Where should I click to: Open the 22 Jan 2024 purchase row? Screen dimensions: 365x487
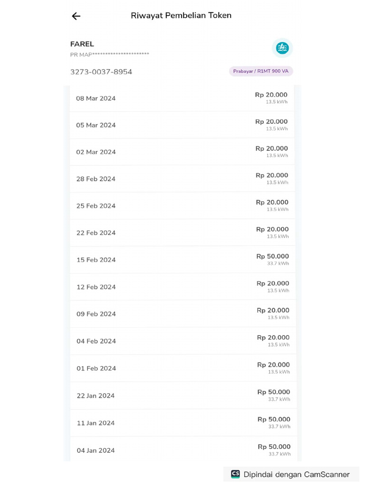pos(182,396)
